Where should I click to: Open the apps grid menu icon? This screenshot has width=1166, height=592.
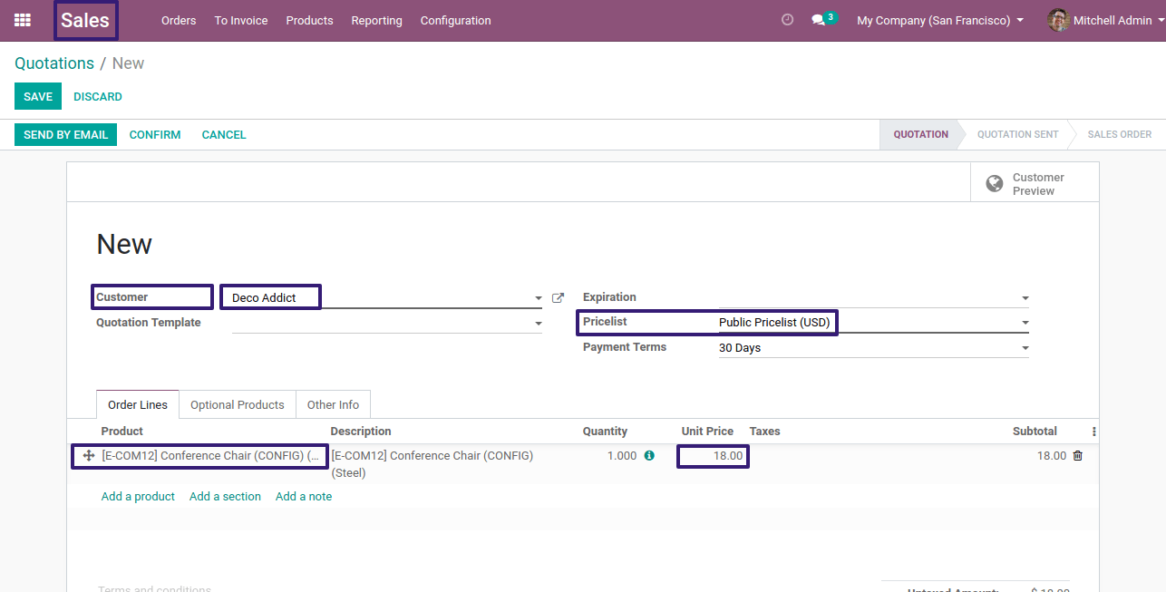point(23,20)
